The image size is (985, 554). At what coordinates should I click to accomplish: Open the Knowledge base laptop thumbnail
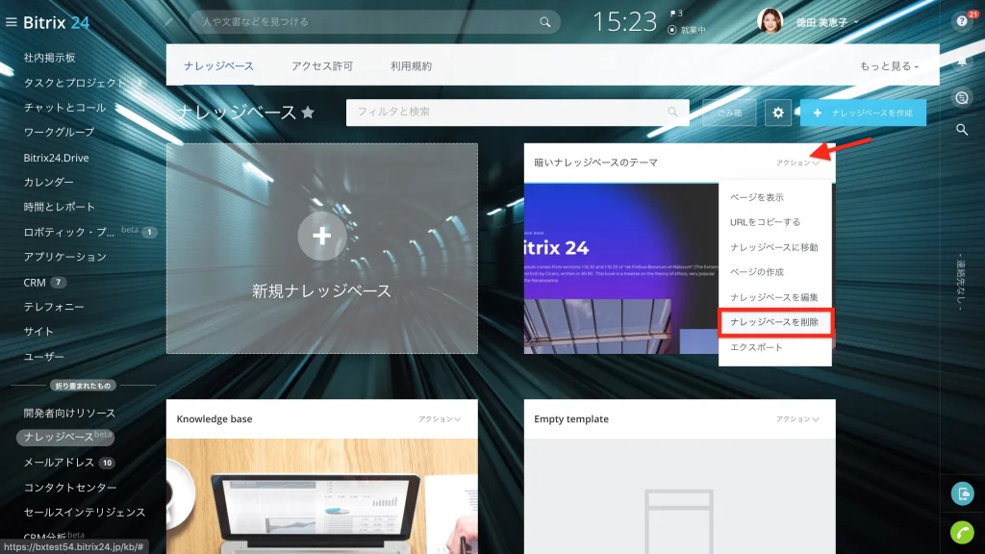(x=321, y=496)
